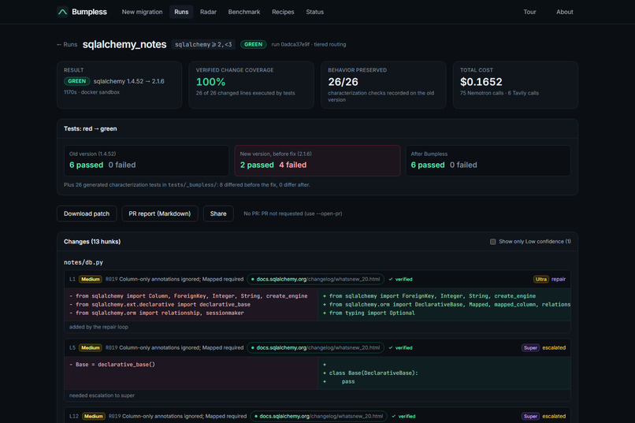
Task: Click the New version, before fix card
Action: 317,161
